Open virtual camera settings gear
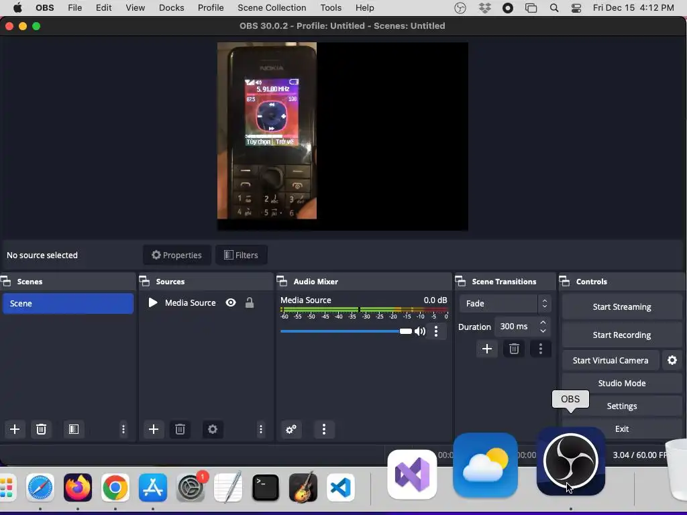 pos(672,360)
